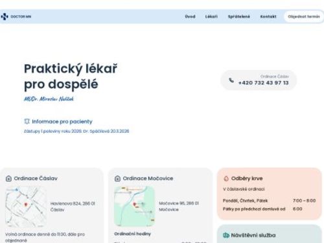Viewport: 324px width, 243px height.
Task: Select the Čáslav office address text
Action: pyautogui.click(x=73, y=207)
